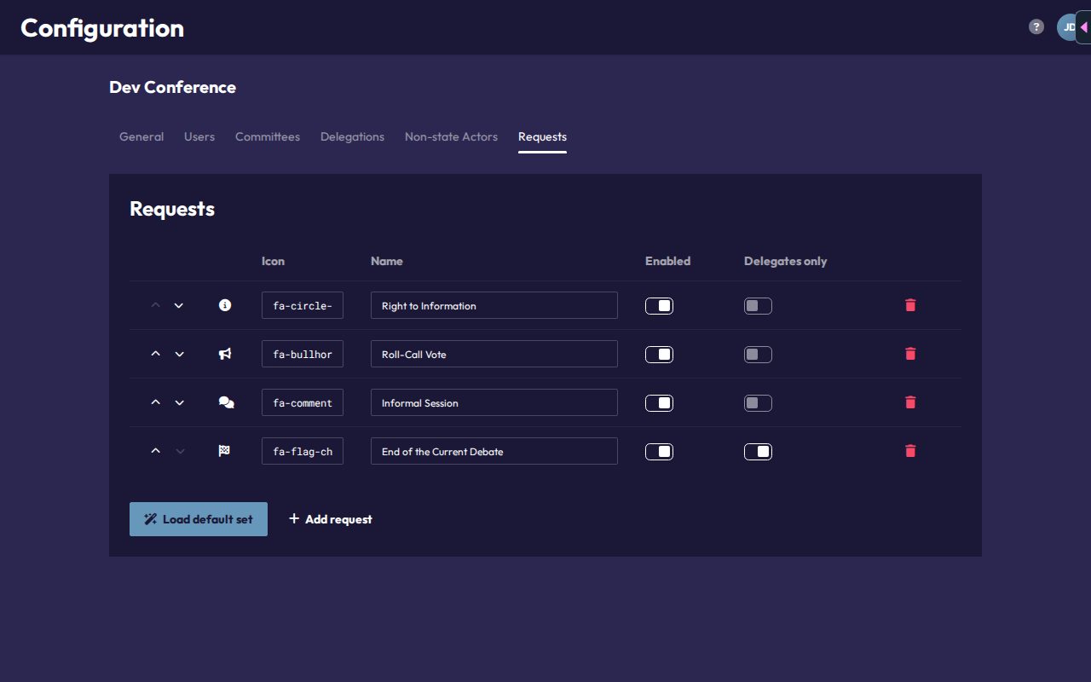Edit the fa-bullhor icon field
Screen dimensions: 1091x682
(303, 354)
